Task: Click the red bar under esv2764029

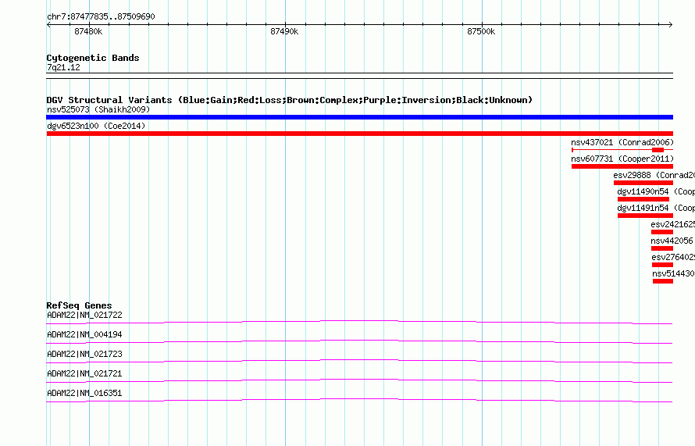Action: click(663, 265)
